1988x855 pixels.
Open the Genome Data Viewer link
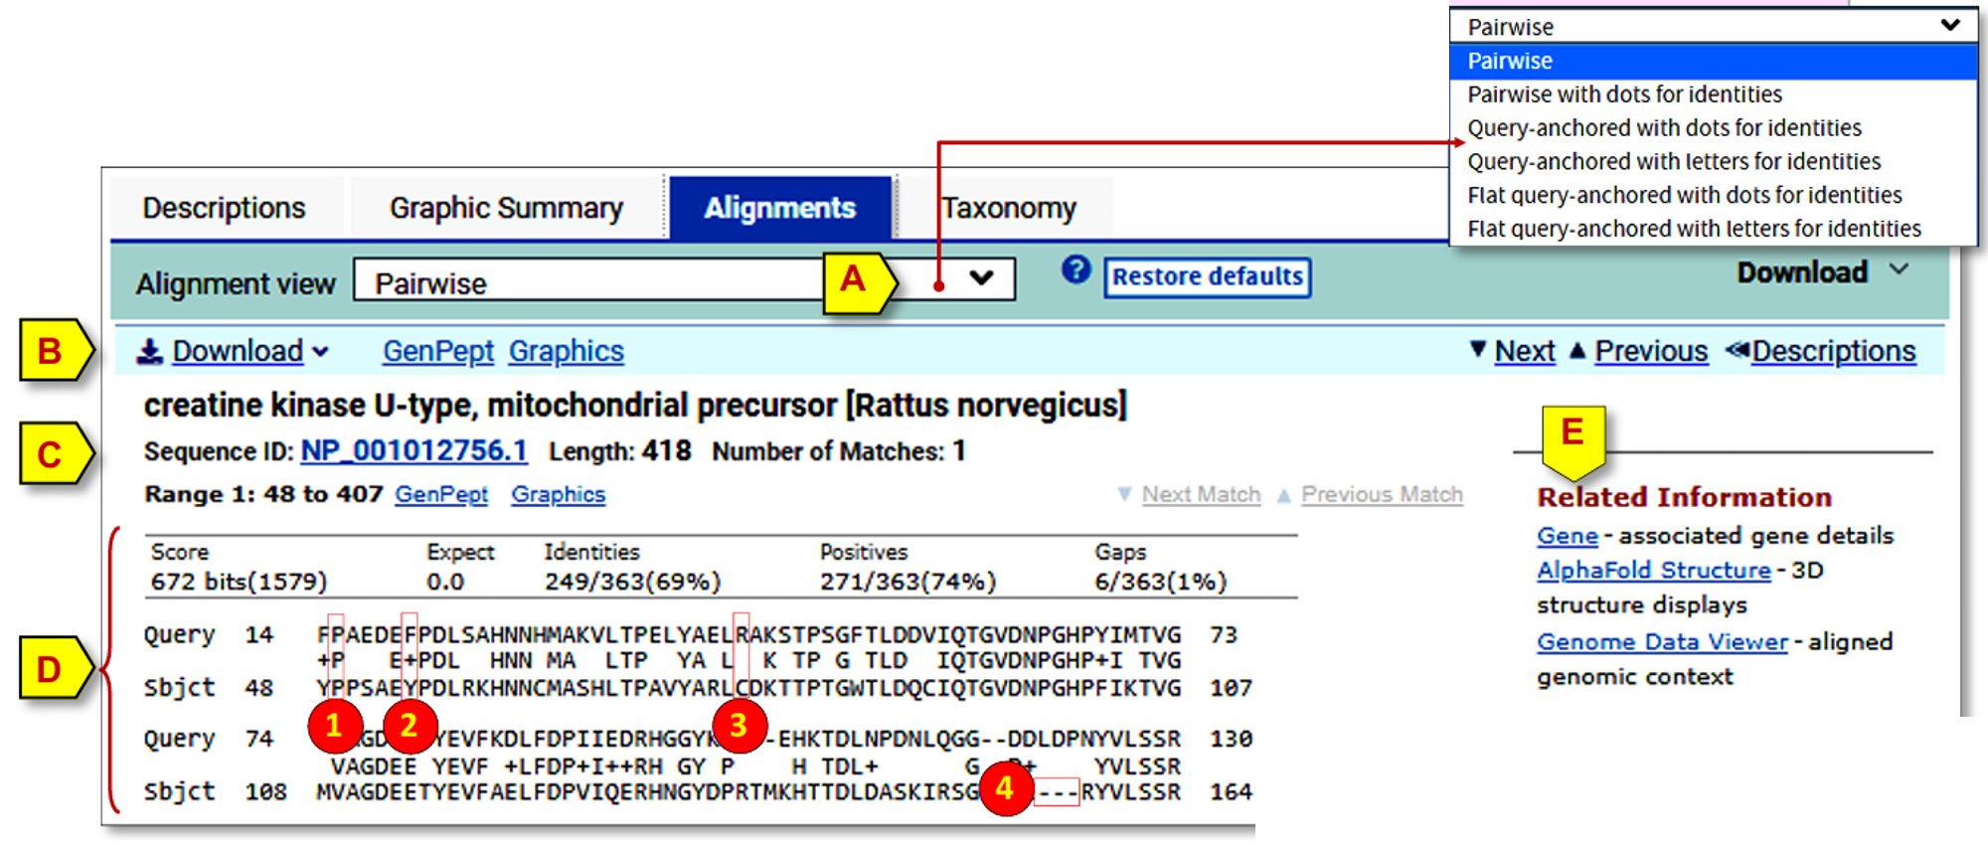pyautogui.click(x=1663, y=642)
